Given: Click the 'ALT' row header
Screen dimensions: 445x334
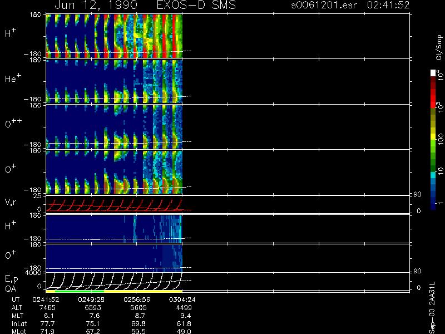Looking at the screenshot, I should tap(17, 308).
